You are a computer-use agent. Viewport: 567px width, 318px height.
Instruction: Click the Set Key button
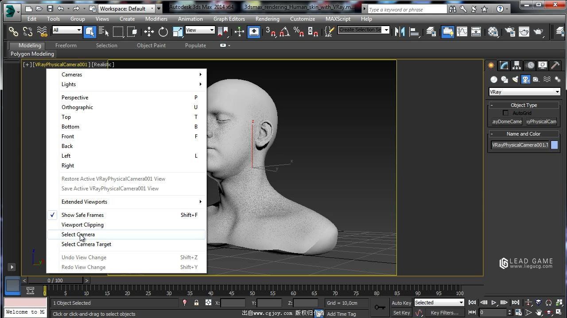click(x=401, y=313)
